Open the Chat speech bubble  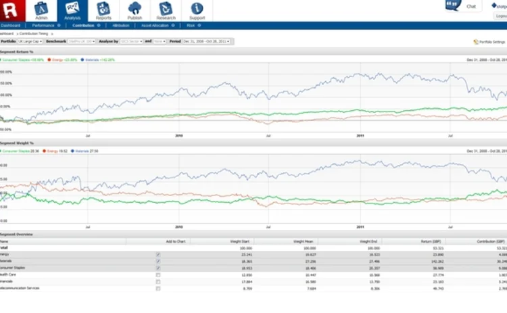453,5
